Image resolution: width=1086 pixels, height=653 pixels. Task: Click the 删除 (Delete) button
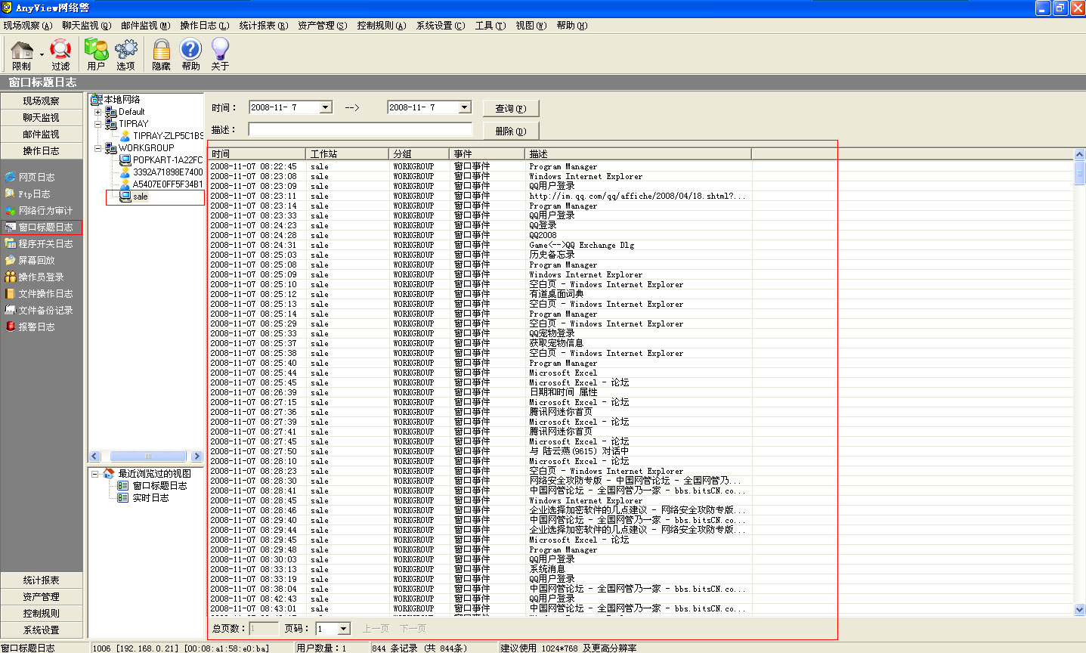[511, 131]
